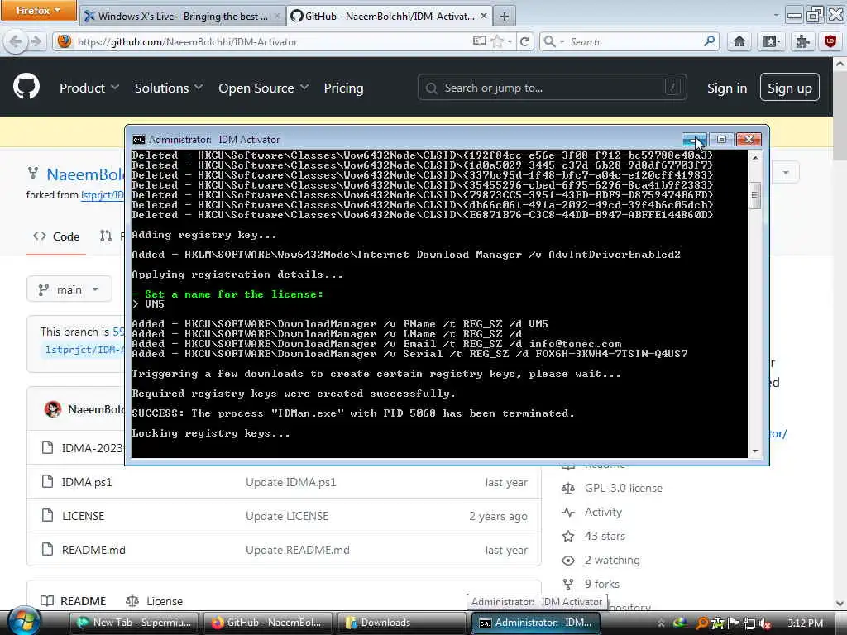The width and height of the screenshot is (847, 635).
Task: Click the Sign up button
Action: coord(790,87)
